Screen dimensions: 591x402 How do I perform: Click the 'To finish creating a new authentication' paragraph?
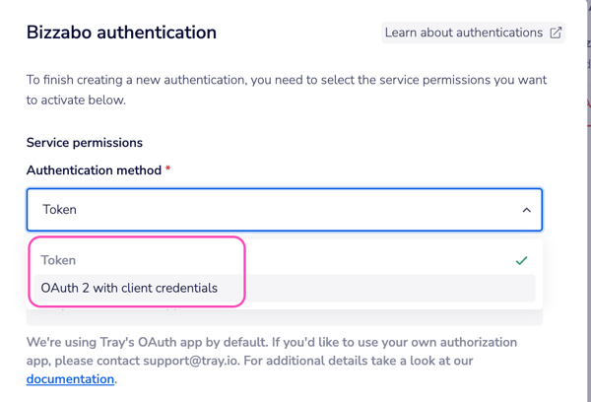coord(286,80)
